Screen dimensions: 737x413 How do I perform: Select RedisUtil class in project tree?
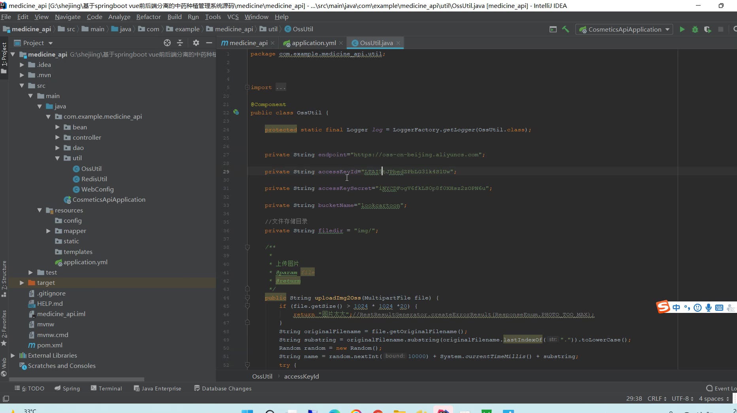(94, 179)
